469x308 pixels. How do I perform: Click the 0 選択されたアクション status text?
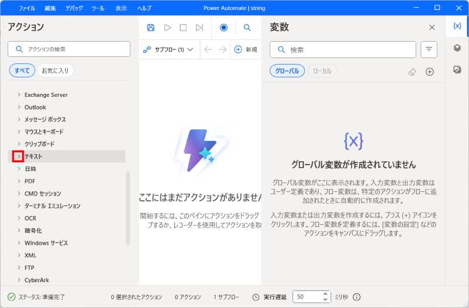(137, 297)
